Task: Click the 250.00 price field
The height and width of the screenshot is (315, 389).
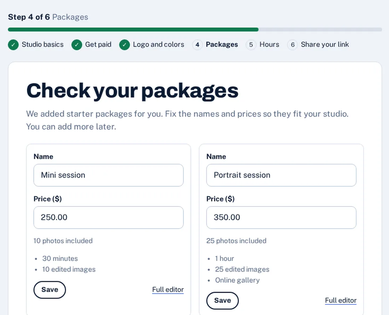Action: point(109,217)
